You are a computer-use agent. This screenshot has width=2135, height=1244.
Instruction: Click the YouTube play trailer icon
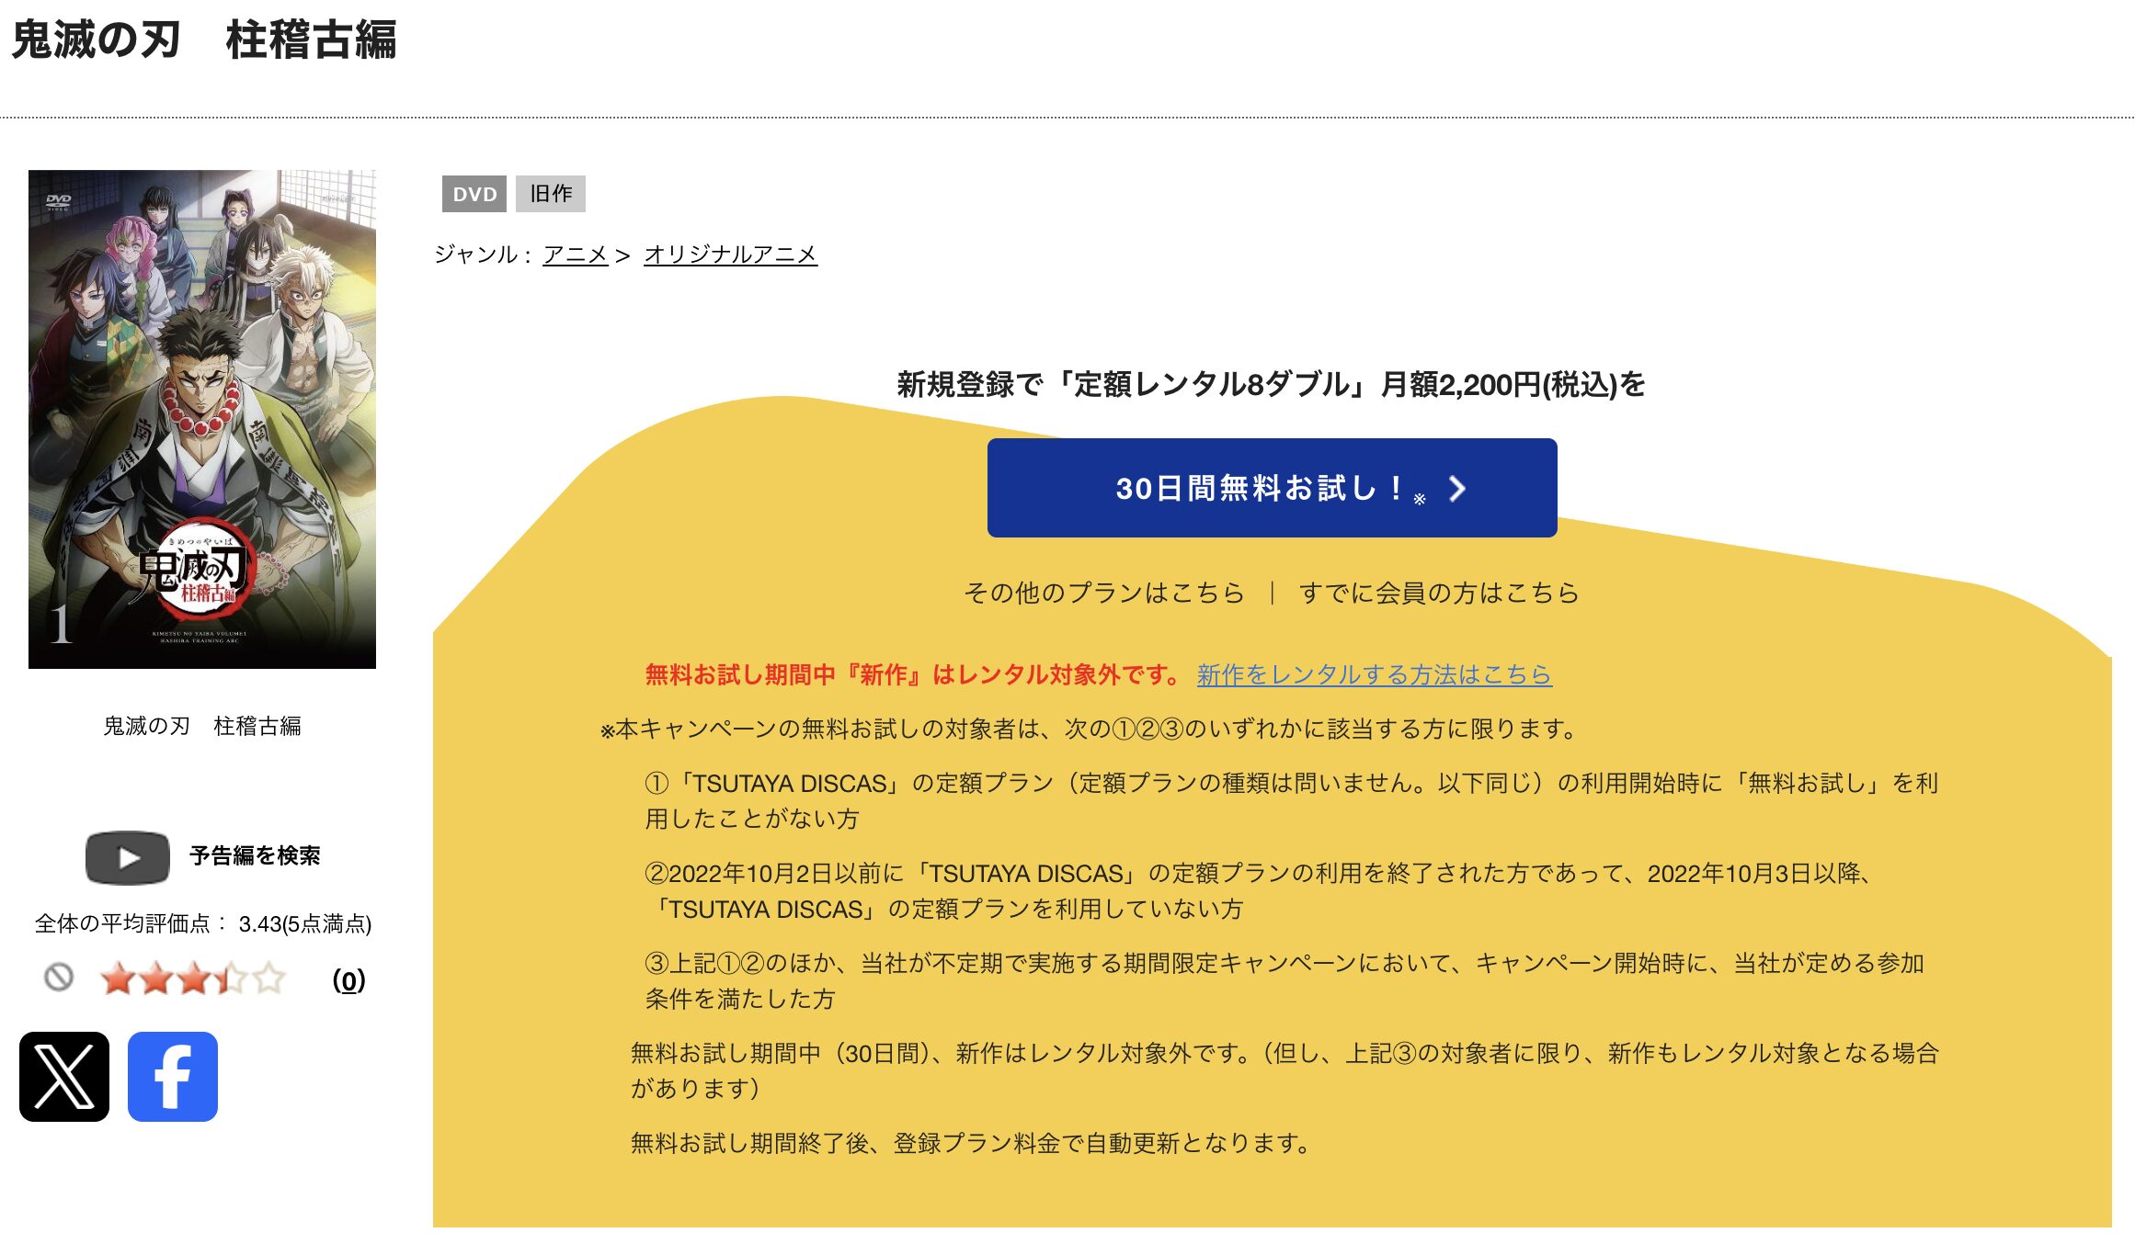coord(128,857)
